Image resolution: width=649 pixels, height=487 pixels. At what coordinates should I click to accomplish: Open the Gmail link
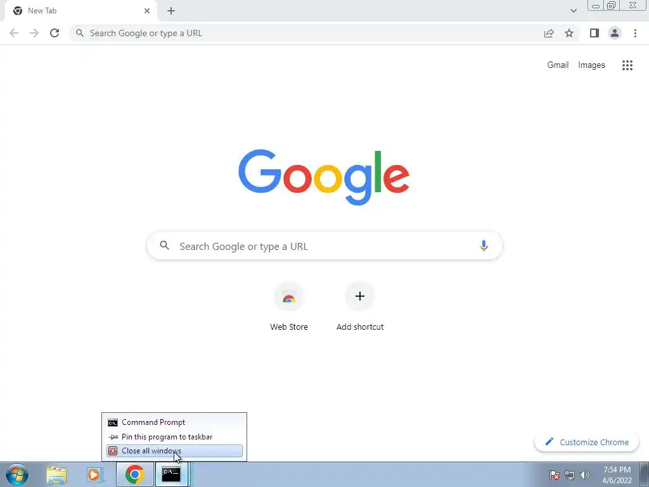click(558, 65)
